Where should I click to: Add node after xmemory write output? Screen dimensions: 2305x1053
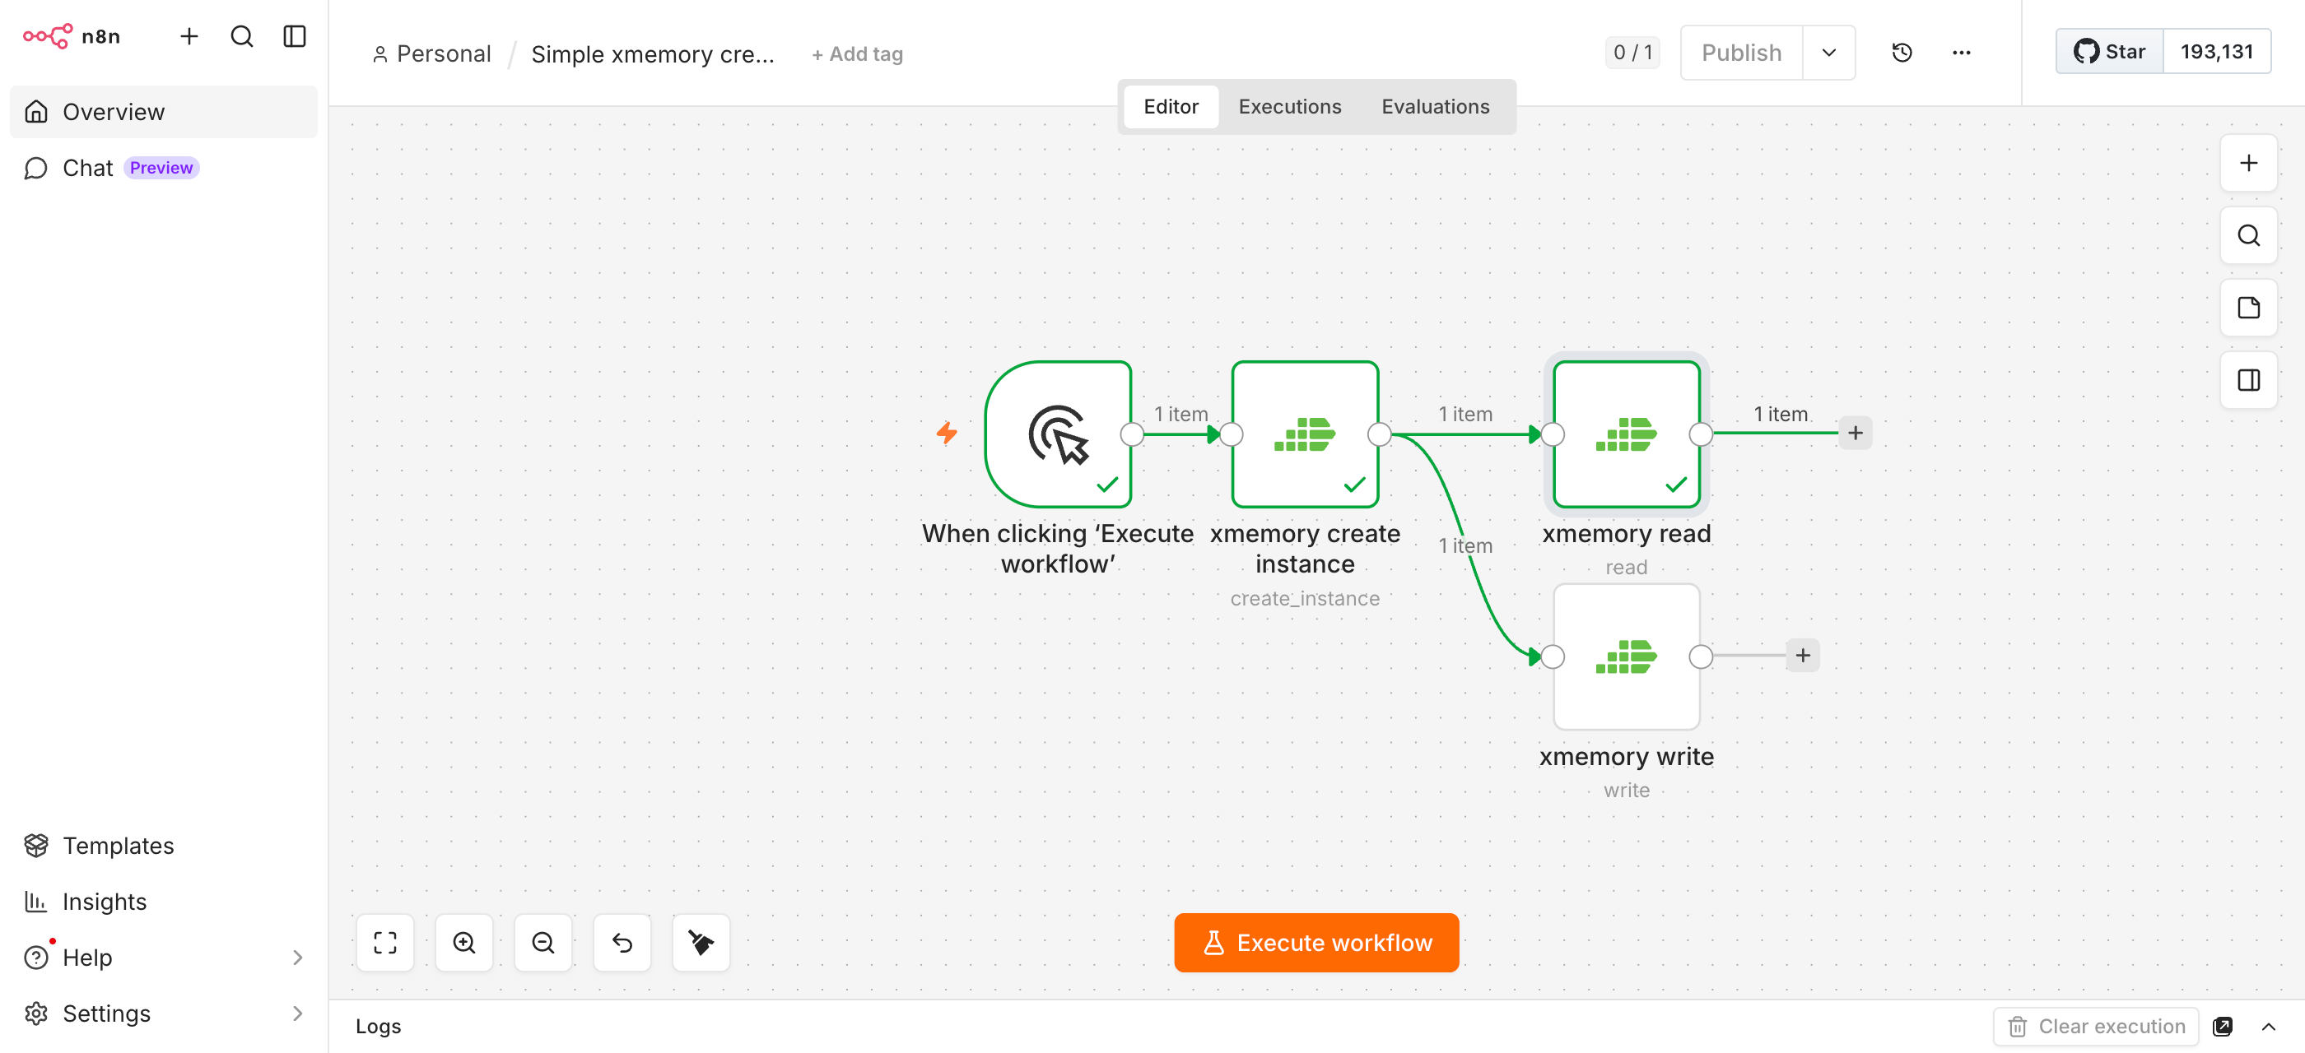1802,656
